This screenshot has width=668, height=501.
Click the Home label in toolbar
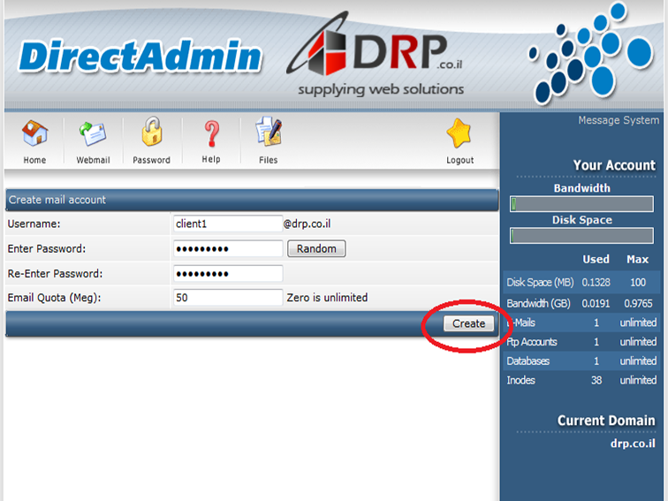(34, 160)
